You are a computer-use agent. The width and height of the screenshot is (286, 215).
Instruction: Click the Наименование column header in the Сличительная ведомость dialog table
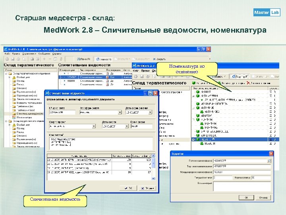(x=79, y=156)
